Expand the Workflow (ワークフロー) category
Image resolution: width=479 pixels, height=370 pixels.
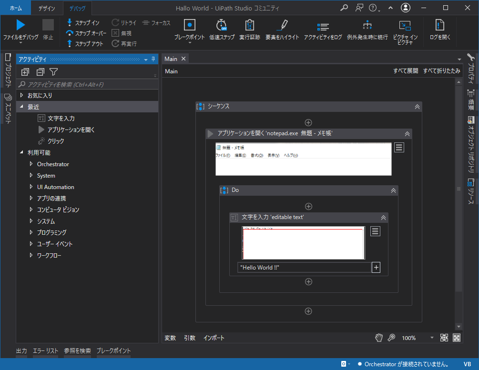point(31,255)
